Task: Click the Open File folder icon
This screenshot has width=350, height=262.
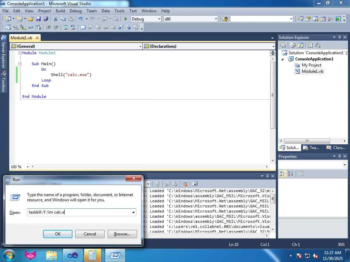Action: tap(31, 19)
